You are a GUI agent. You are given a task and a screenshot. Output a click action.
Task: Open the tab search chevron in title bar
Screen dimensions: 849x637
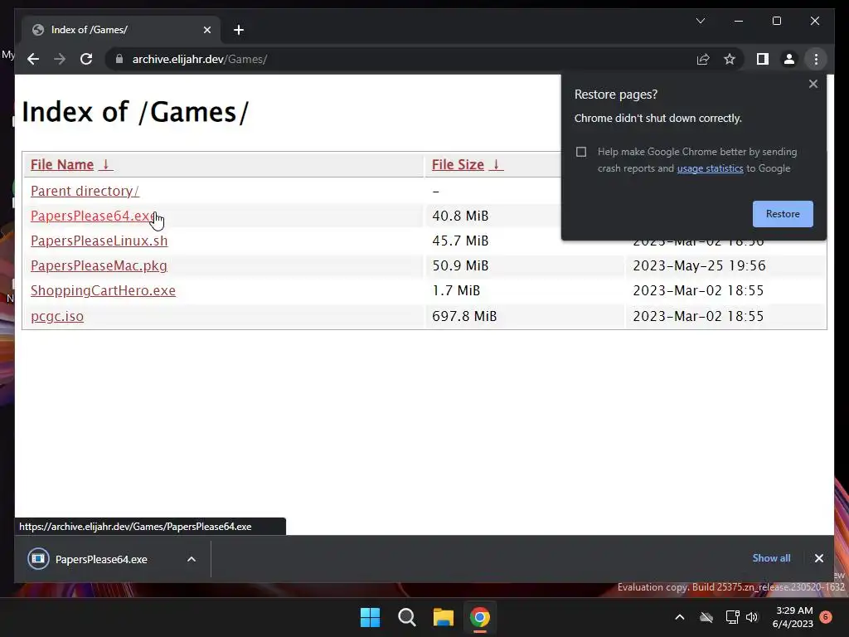(700, 21)
